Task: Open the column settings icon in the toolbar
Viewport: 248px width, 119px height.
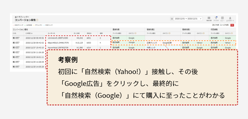Action: (x=209, y=18)
